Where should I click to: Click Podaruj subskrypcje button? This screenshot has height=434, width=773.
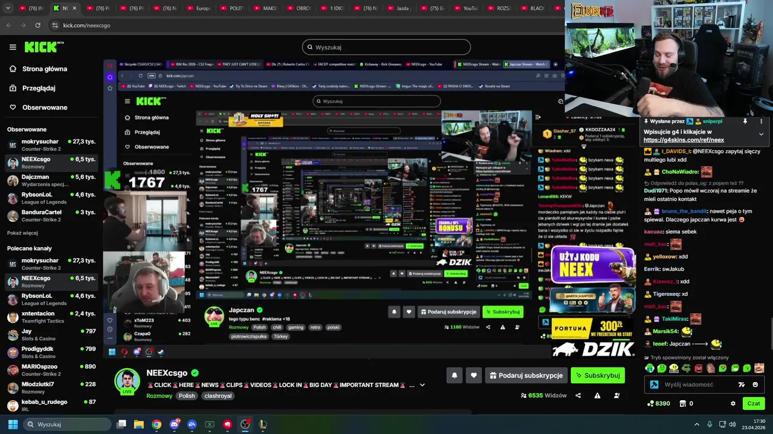coord(526,376)
